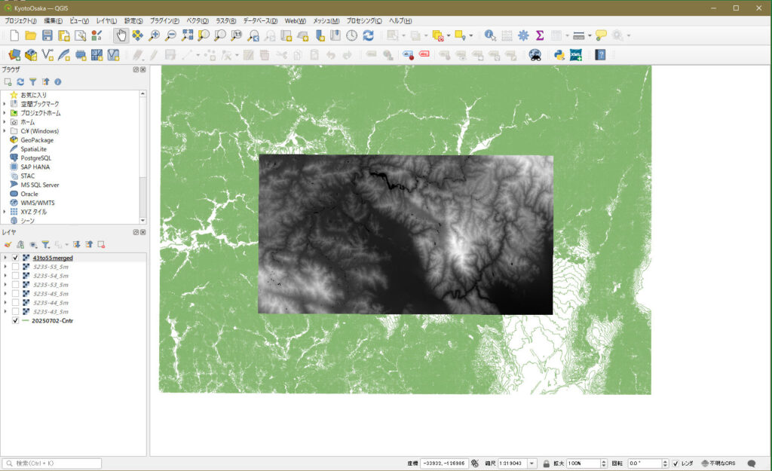The height and width of the screenshot is (471, 772).
Task: Select the Identify Features tool
Action: tap(490, 35)
